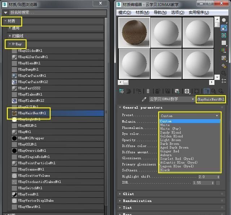This screenshot has width=231, height=215.
Task: Click the Video Color Check icon
Action: point(224,51)
